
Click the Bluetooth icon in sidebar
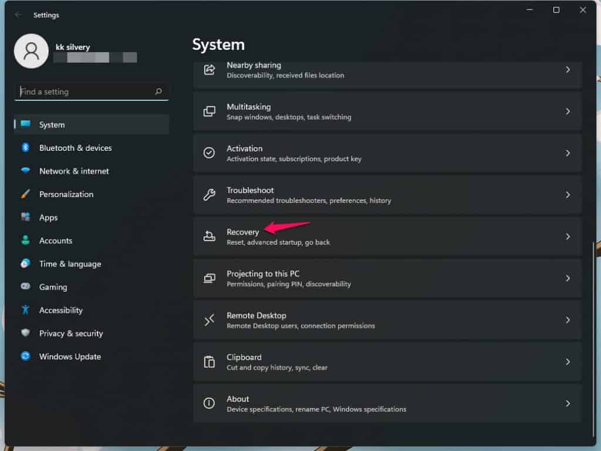tap(26, 147)
